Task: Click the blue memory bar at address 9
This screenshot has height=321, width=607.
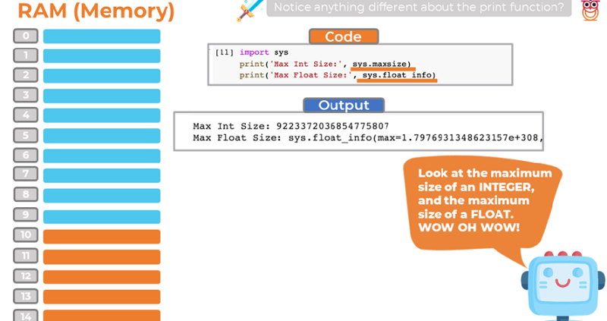Action: pos(102,217)
